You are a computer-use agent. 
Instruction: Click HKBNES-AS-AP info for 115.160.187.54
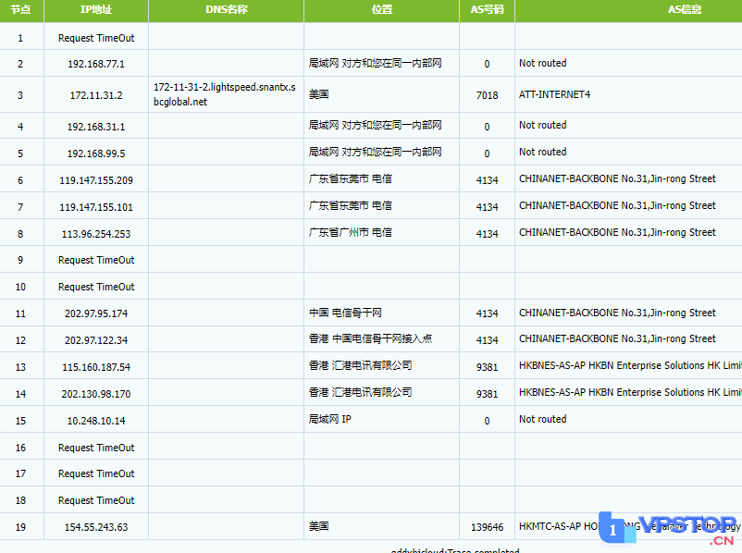[x=630, y=365]
